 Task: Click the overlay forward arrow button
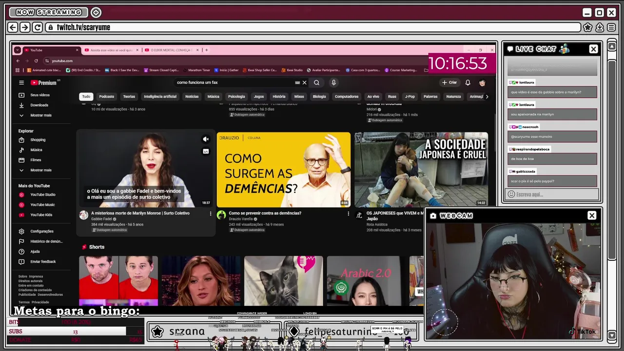point(25,27)
